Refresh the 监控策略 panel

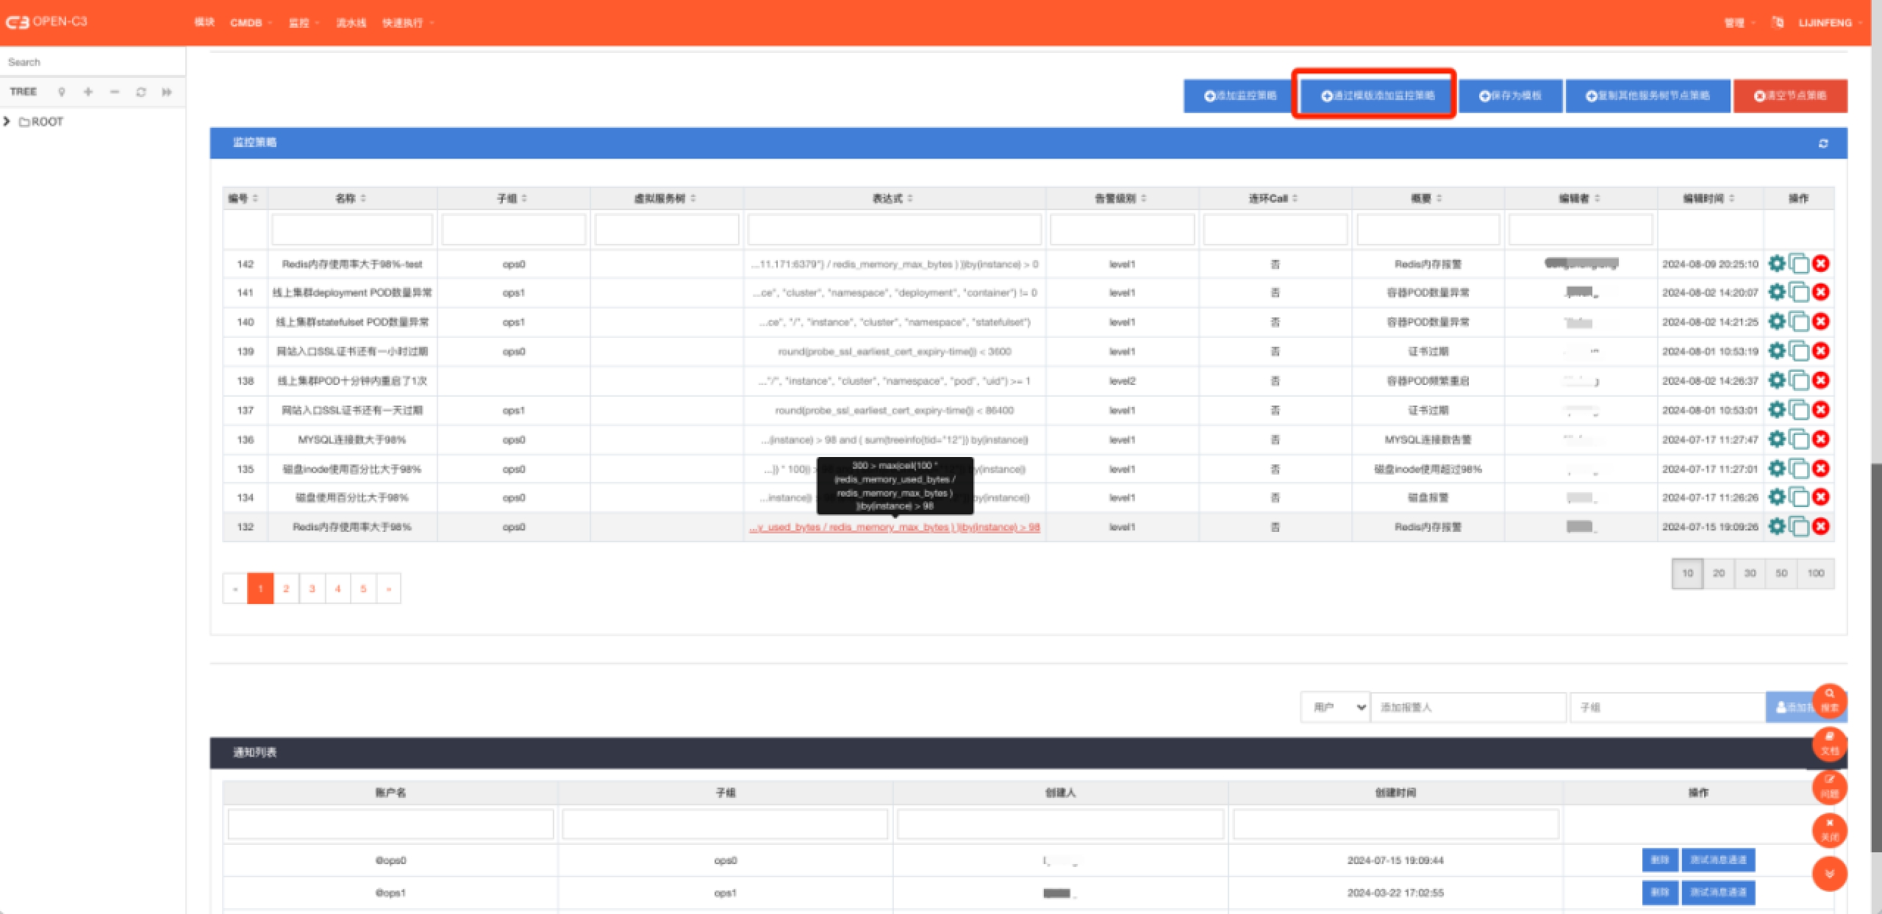point(1823,143)
